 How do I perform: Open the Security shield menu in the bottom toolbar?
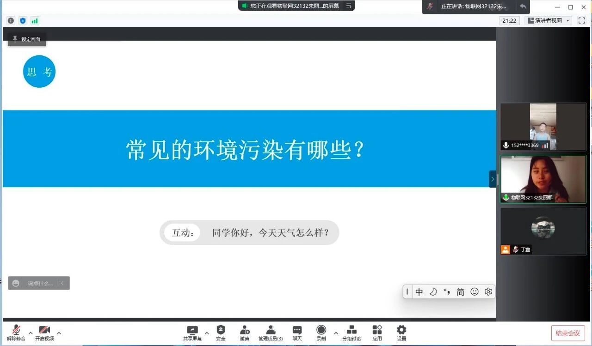click(221, 330)
